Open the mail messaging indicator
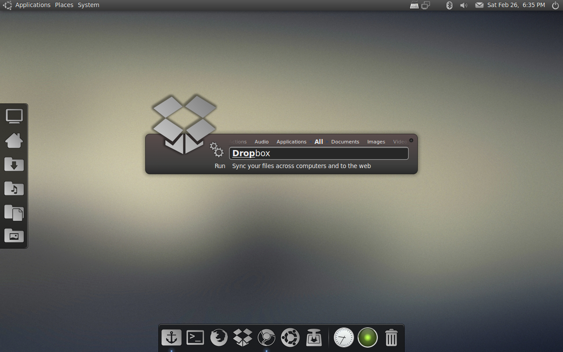This screenshot has width=563, height=352. pyautogui.click(x=479, y=5)
